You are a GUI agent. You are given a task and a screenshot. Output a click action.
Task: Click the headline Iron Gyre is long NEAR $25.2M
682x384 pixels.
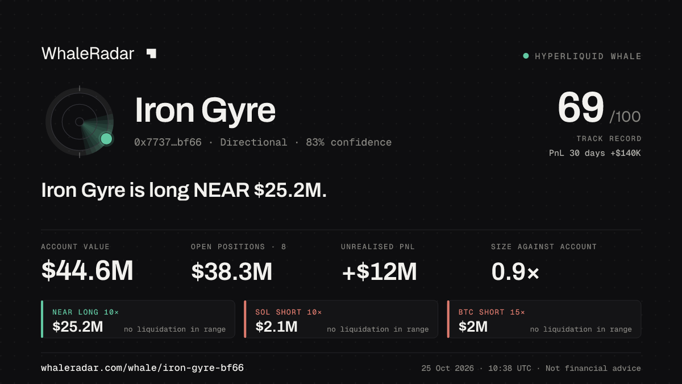[x=184, y=190]
